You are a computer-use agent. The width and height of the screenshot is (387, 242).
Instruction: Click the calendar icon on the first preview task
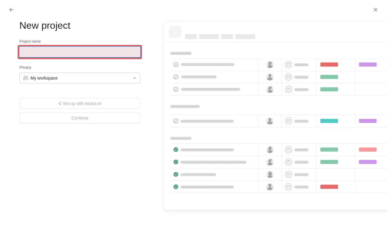pos(288,64)
